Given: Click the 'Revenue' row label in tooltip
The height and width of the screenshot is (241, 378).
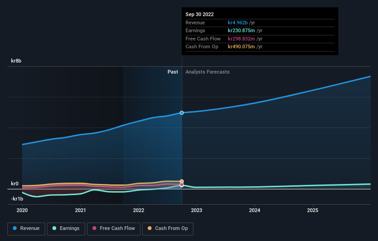Looking at the screenshot, I should pyautogui.click(x=195, y=23).
